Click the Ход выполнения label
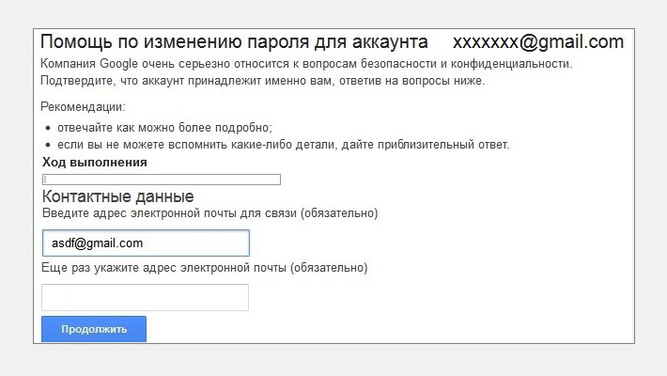The width and height of the screenshot is (667, 376). pos(95,163)
